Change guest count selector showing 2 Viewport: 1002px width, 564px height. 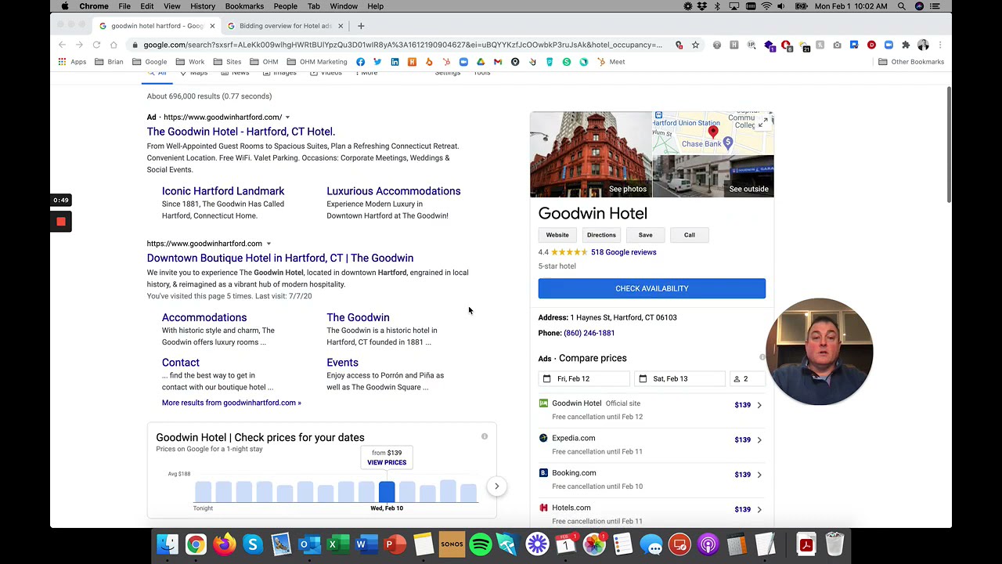(x=746, y=379)
